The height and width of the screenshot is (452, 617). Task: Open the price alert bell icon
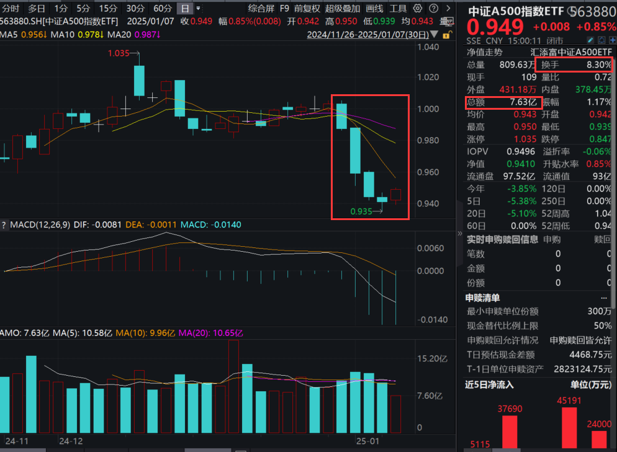coord(601,40)
